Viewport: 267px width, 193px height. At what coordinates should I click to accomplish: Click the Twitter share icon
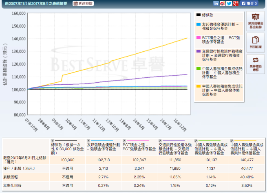[x=229, y=3]
